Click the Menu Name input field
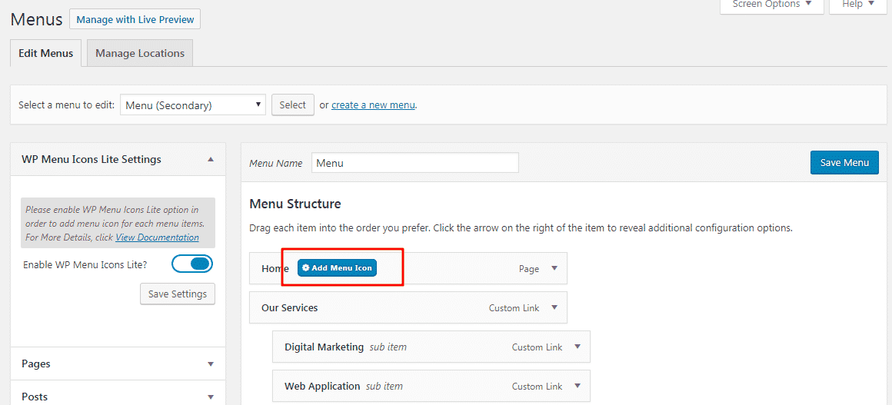This screenshot has height=405, width=892. (x=415, y=163)
